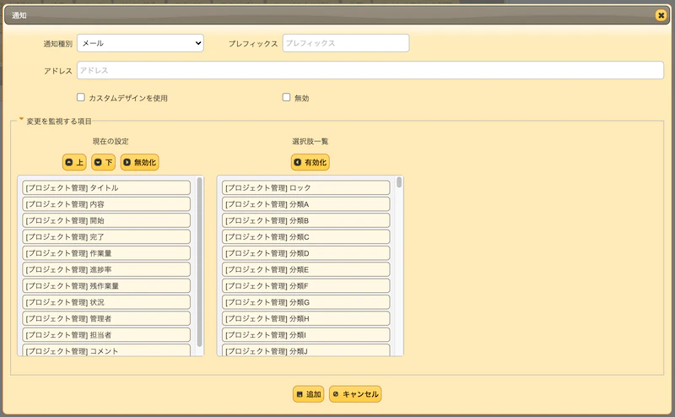
Task: Select [プロジェクト管理] 分類B option
Action: point(306,220)
